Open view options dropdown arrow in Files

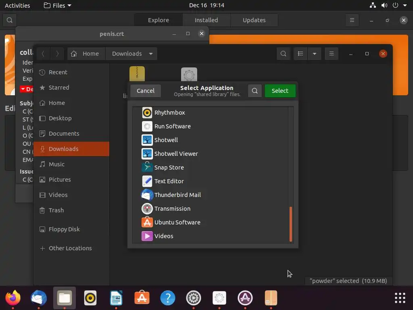click(x=315, y=54)
